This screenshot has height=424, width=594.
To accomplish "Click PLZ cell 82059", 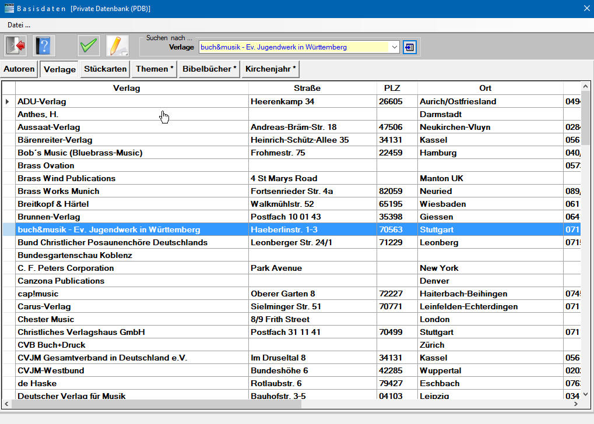I will [x=397, y=191].
